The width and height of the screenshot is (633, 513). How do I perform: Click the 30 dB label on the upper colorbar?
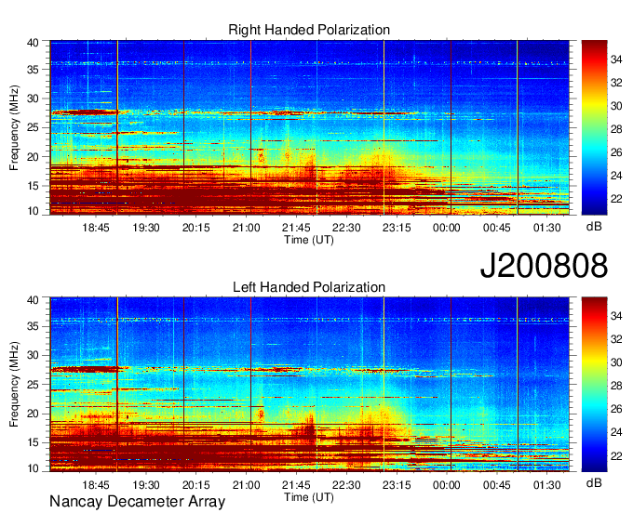[x=616, y=106]
